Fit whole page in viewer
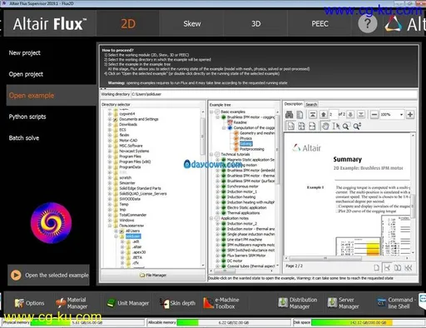This screenshot has width=426, height=328. click(301, 127)
